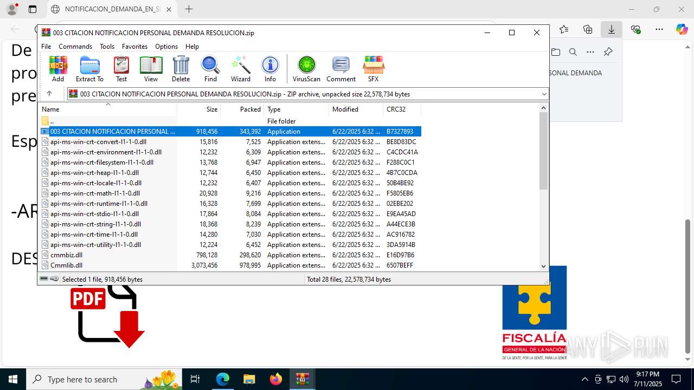Launch the Wizard tool
This screenshot has height=390, width=694.
[x=241, y=69]
